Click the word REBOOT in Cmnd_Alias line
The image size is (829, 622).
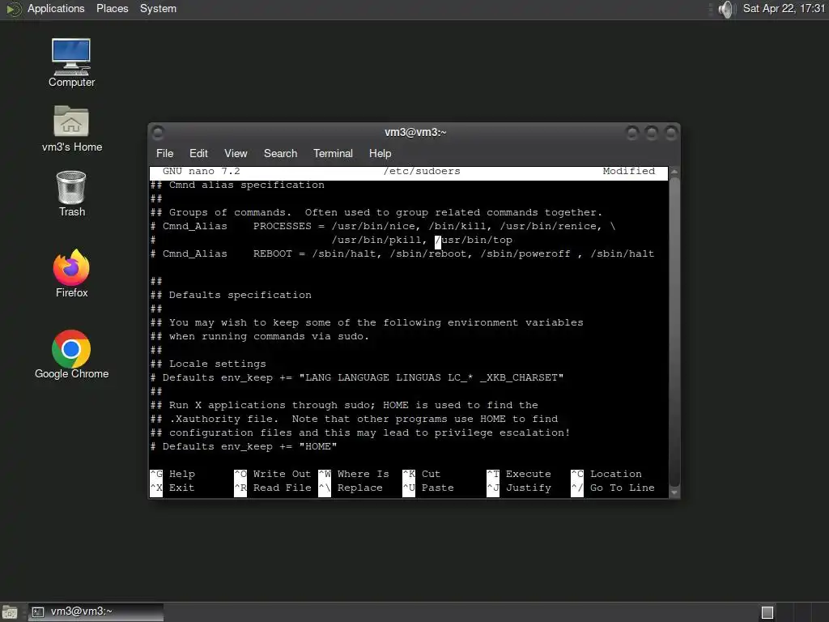pyautogui.click(x=272, y=253)
